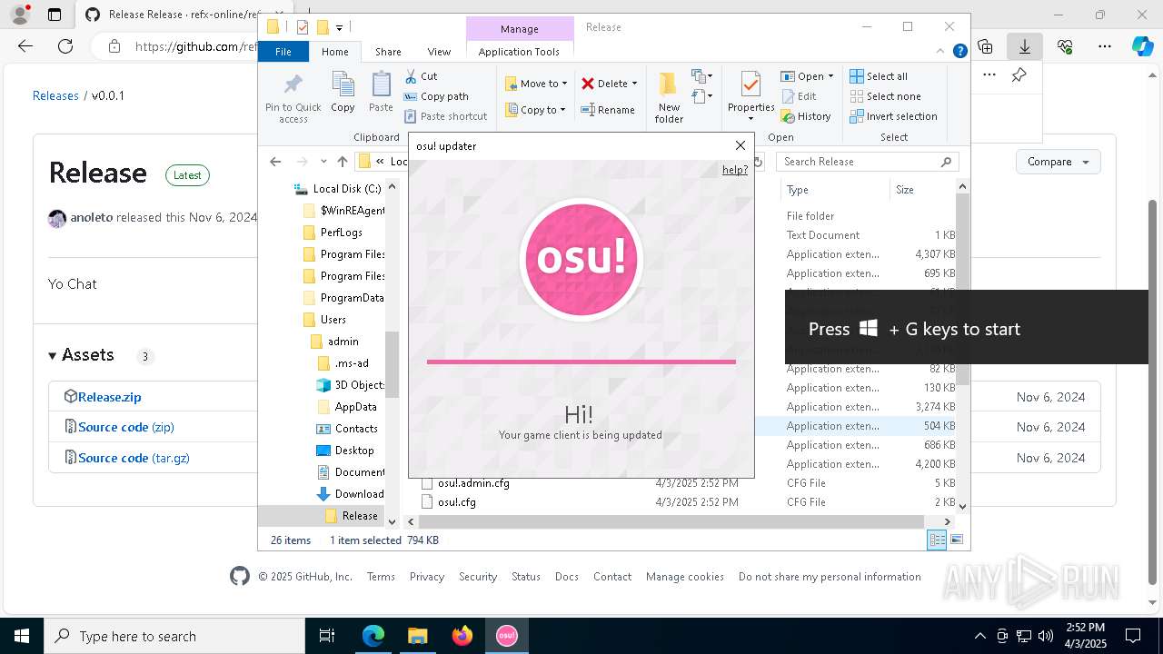Click the Cut scissors command

coord(421,76)
